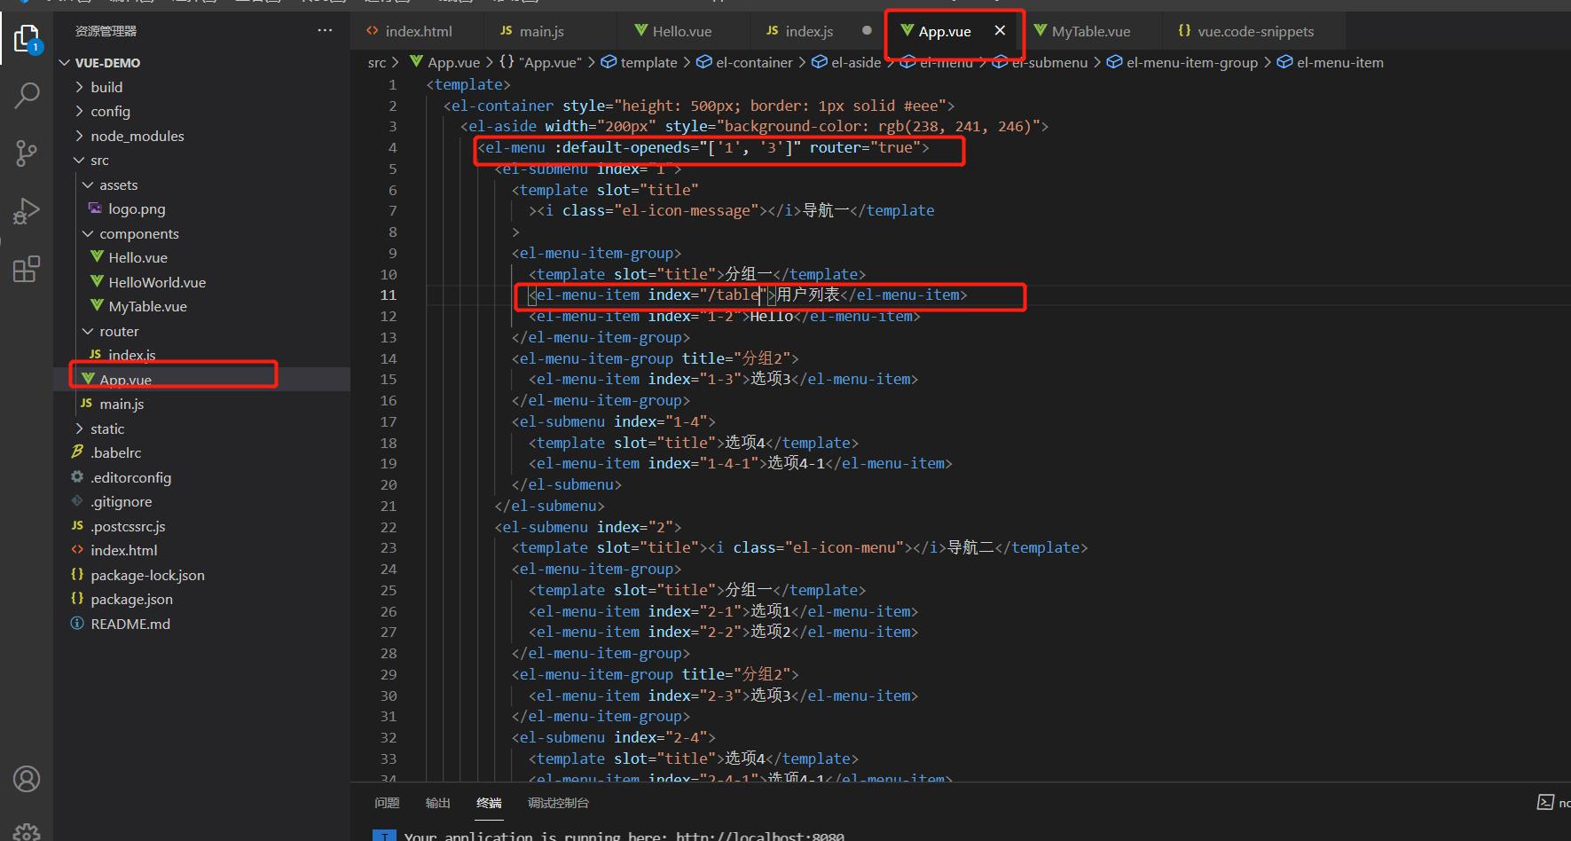Collapse the router folder
This screenshot has width=1571, height=841.
[88, 331]
